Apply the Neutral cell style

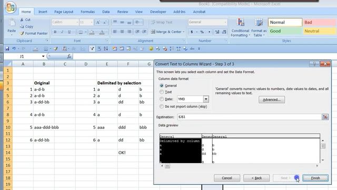point(319,31)
